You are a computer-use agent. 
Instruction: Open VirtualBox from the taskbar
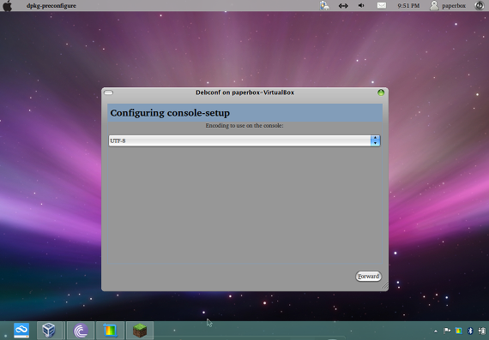(x=49, y=331)
